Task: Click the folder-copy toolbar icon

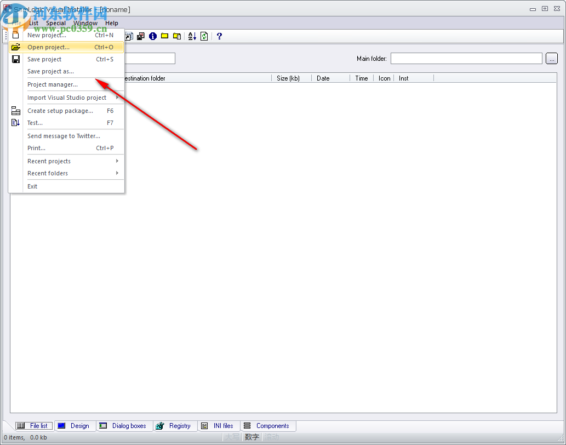Action: pyautogui.click(x=176, y=36)
